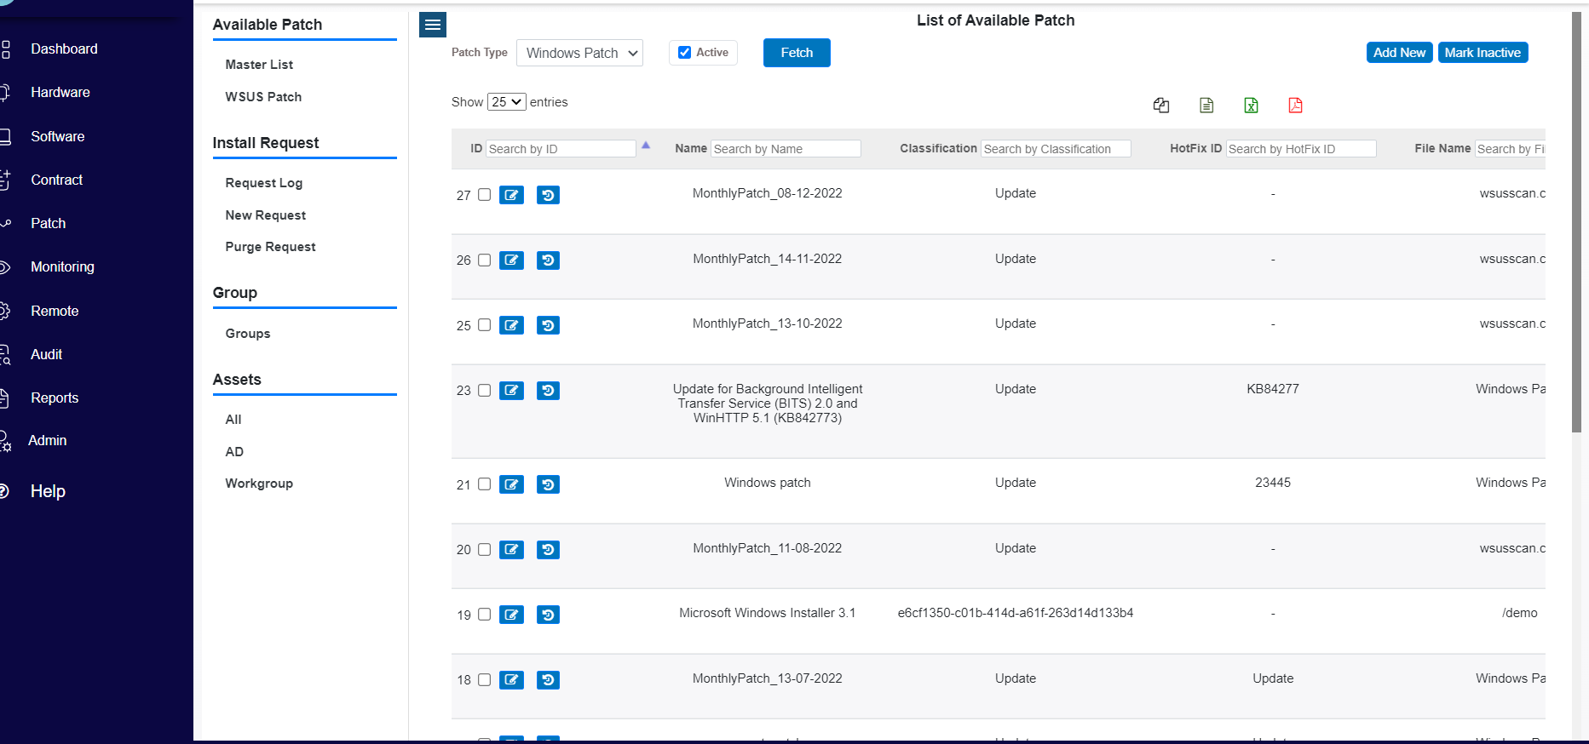Click the Fetch button

[797, 53]
